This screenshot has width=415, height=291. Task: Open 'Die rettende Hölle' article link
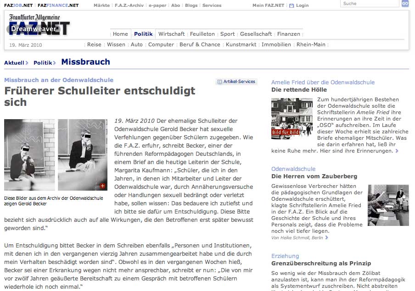pyautogui.click(x=299, y=90)
